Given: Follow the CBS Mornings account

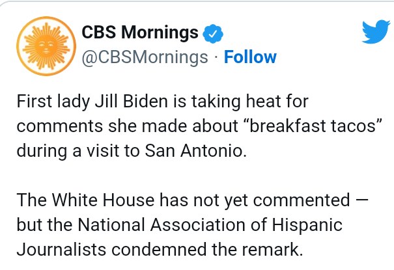Looking at the screenshot, I should (x=250, y=57).
